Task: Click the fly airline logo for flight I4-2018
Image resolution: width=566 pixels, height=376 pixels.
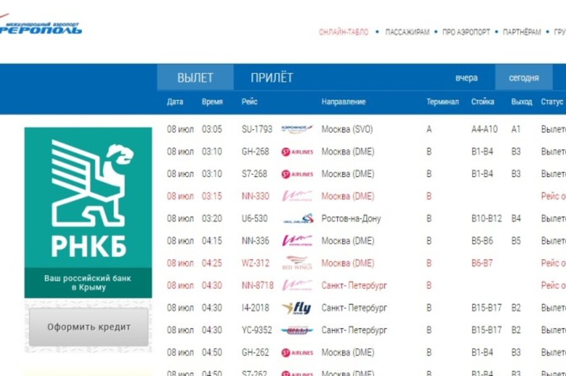Action: coord(297,308)
